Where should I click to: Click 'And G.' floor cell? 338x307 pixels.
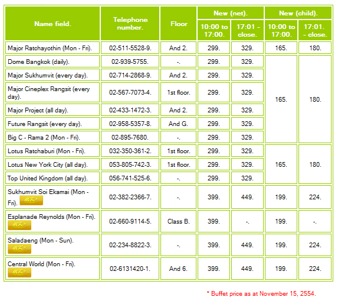179,124
